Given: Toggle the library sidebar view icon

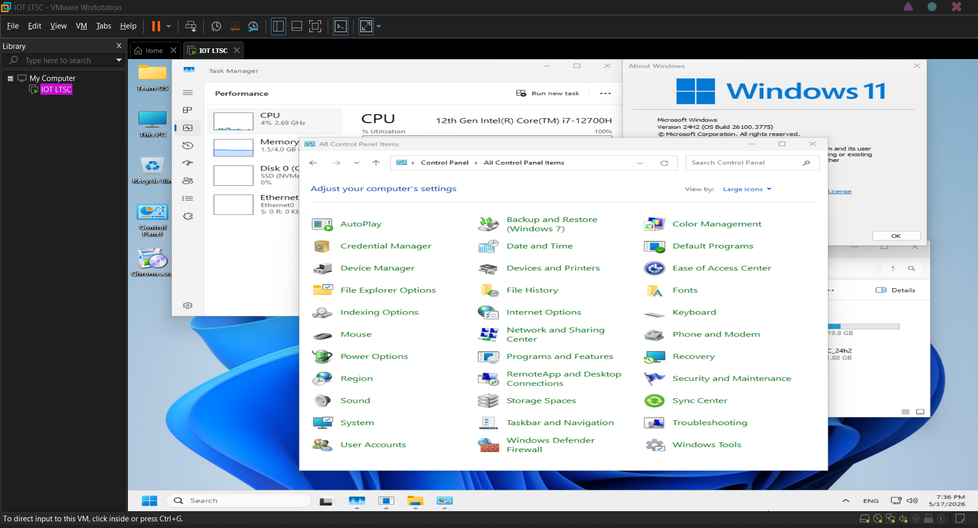Looking at the screenshot, I should click(x=278, y=26).
